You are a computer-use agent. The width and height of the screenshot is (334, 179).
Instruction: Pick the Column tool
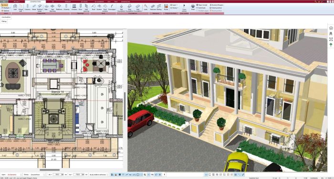[28, 7]
